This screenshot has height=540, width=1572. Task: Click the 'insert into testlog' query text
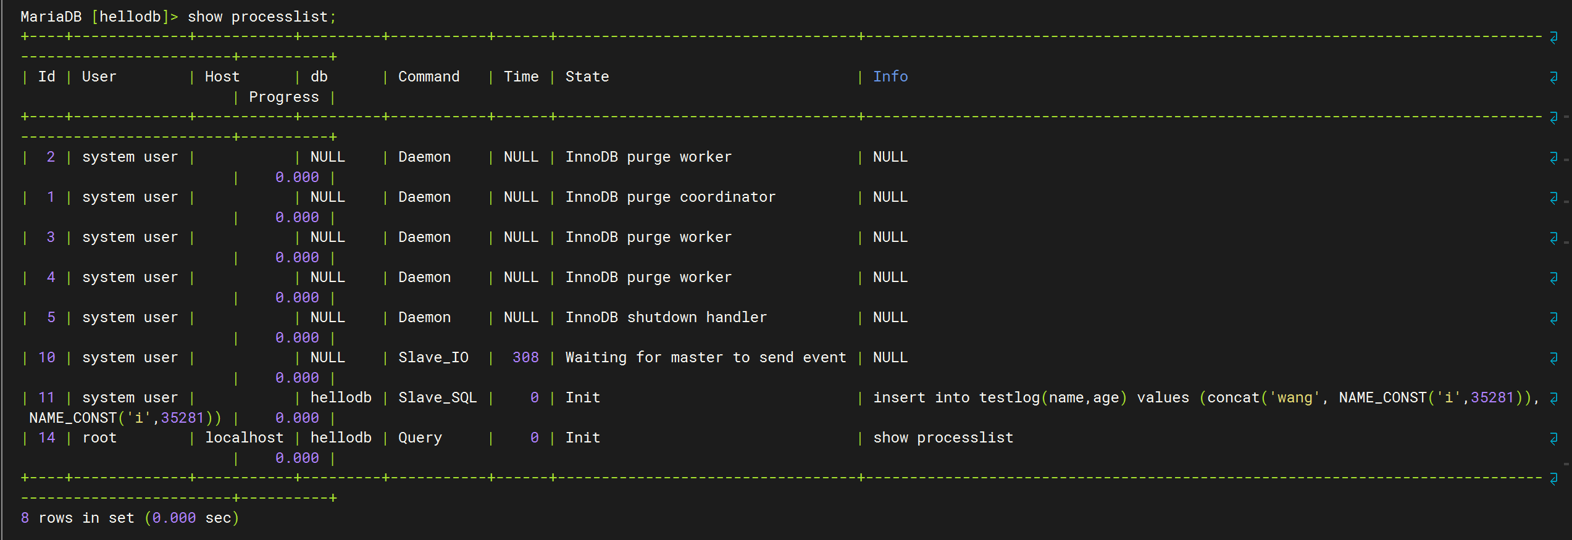tap(956, 397)
